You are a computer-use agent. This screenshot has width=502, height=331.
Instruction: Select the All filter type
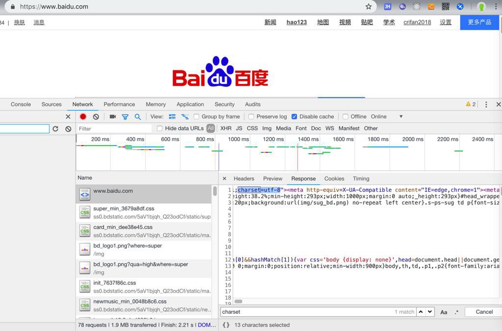click(210, 128)
